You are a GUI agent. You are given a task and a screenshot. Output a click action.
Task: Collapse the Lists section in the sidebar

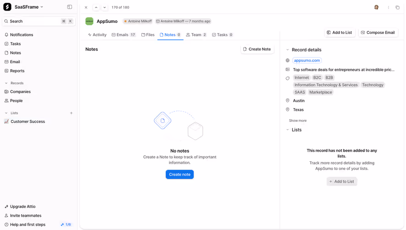[6, 113]
